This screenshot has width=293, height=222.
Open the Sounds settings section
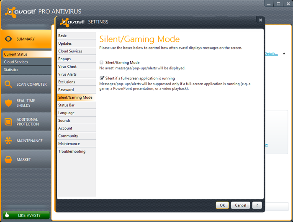[77, 120]
